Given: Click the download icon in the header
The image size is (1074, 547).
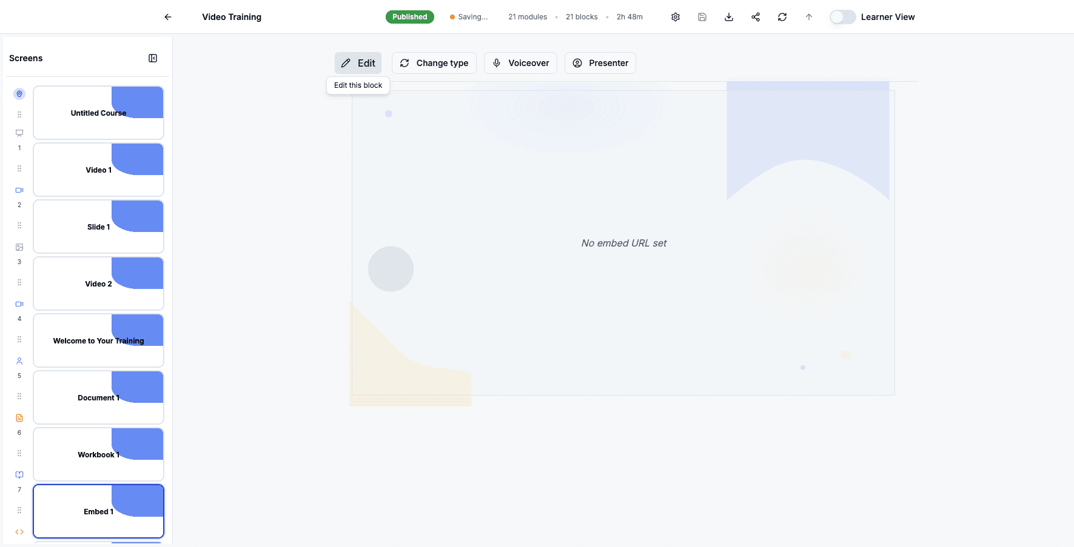Looking at the screenshot, I should point(728,16).
